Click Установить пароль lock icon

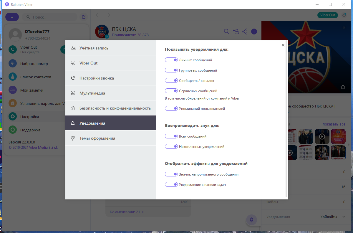coord(13,103)
